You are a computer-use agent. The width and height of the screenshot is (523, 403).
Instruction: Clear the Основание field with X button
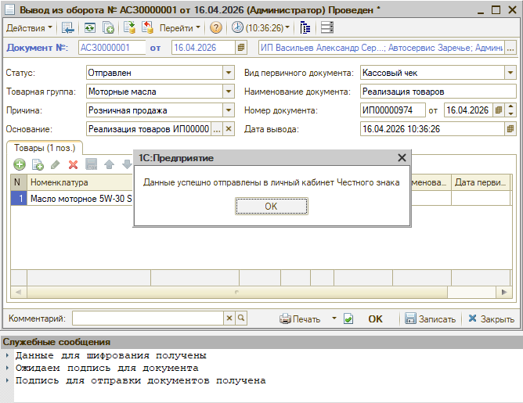coord(229,129)
